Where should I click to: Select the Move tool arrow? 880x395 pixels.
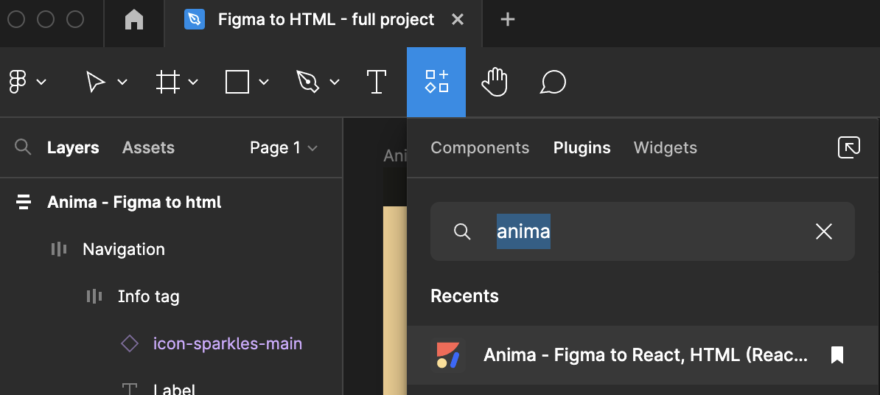pyautogui.click(x=96, y=82)
